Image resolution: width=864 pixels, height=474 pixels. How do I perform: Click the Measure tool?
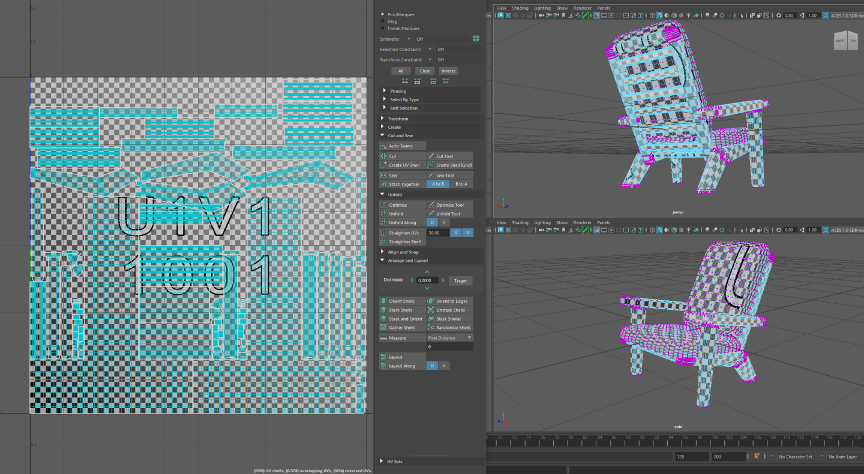[403, 338]
